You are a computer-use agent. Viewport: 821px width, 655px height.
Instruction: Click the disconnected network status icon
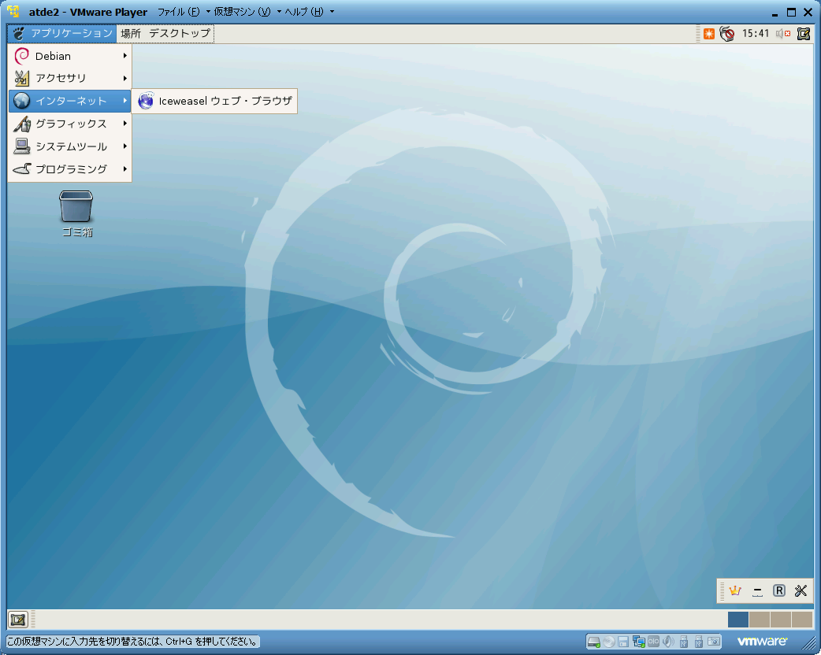coord(726,34)
